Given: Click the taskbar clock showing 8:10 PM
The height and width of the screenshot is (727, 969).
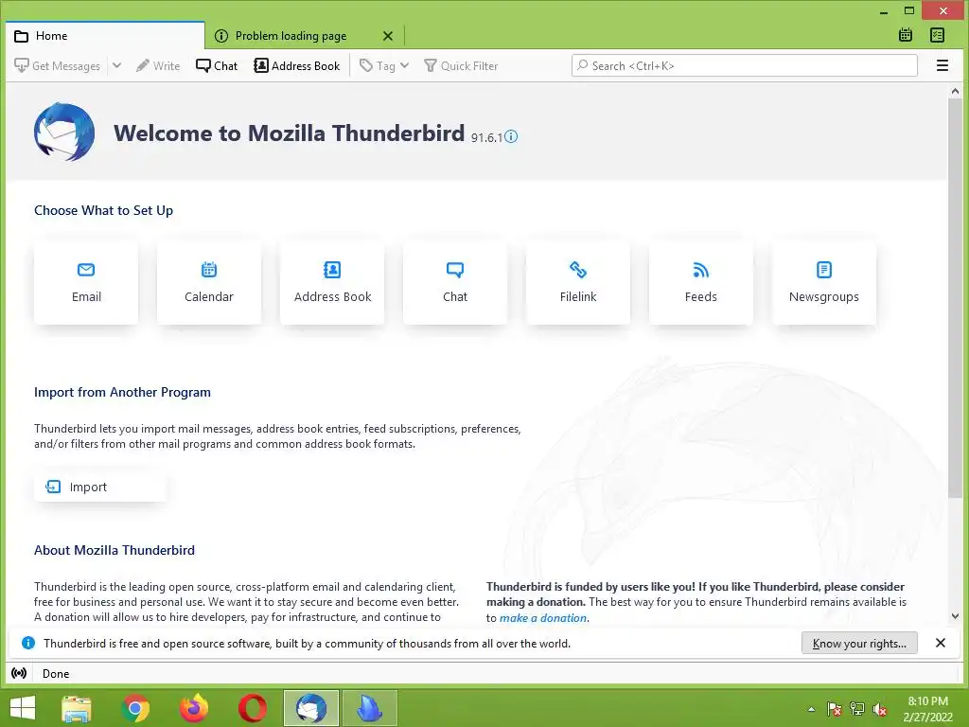Looking at the screenshot, I should point(927,709).
